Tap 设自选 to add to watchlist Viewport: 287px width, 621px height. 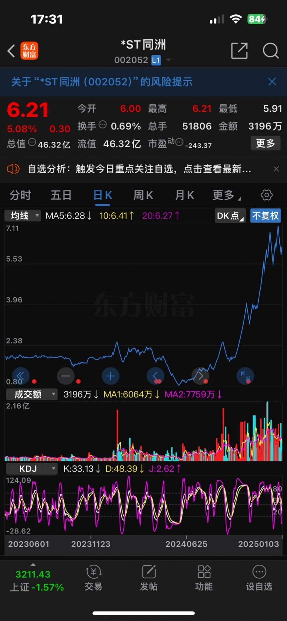pyautogui.click(x=259, y=578)
